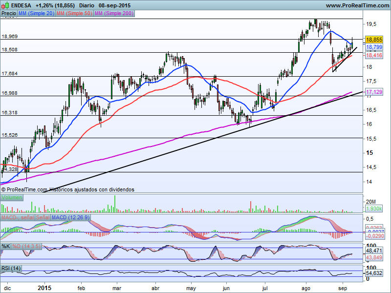
Task: Click the feb month label on the time axis
Action: pos(81,288)
